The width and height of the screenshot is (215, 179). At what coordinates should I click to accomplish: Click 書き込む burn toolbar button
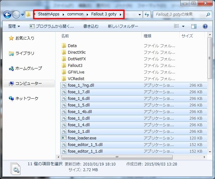tap(91, 26)
